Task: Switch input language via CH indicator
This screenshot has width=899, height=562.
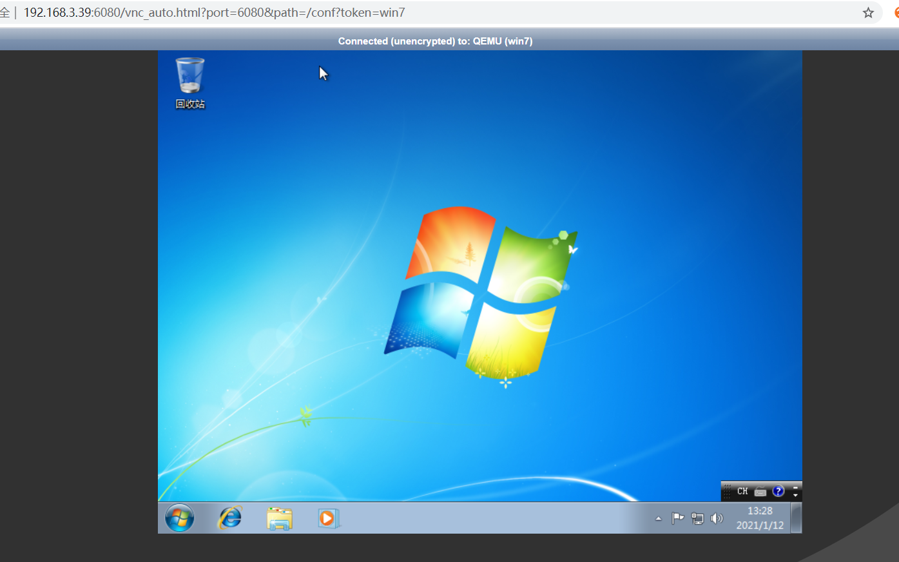Action: coord(742,491)
